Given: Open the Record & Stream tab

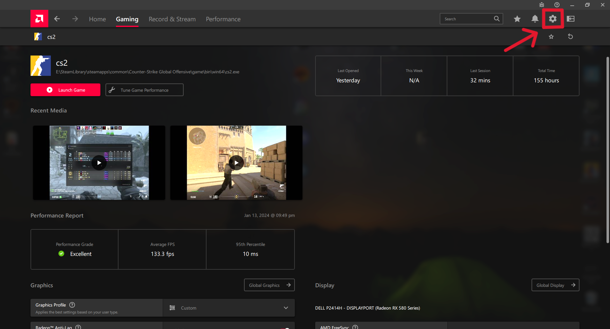Looking at the screenshot, I should point(172,19).
